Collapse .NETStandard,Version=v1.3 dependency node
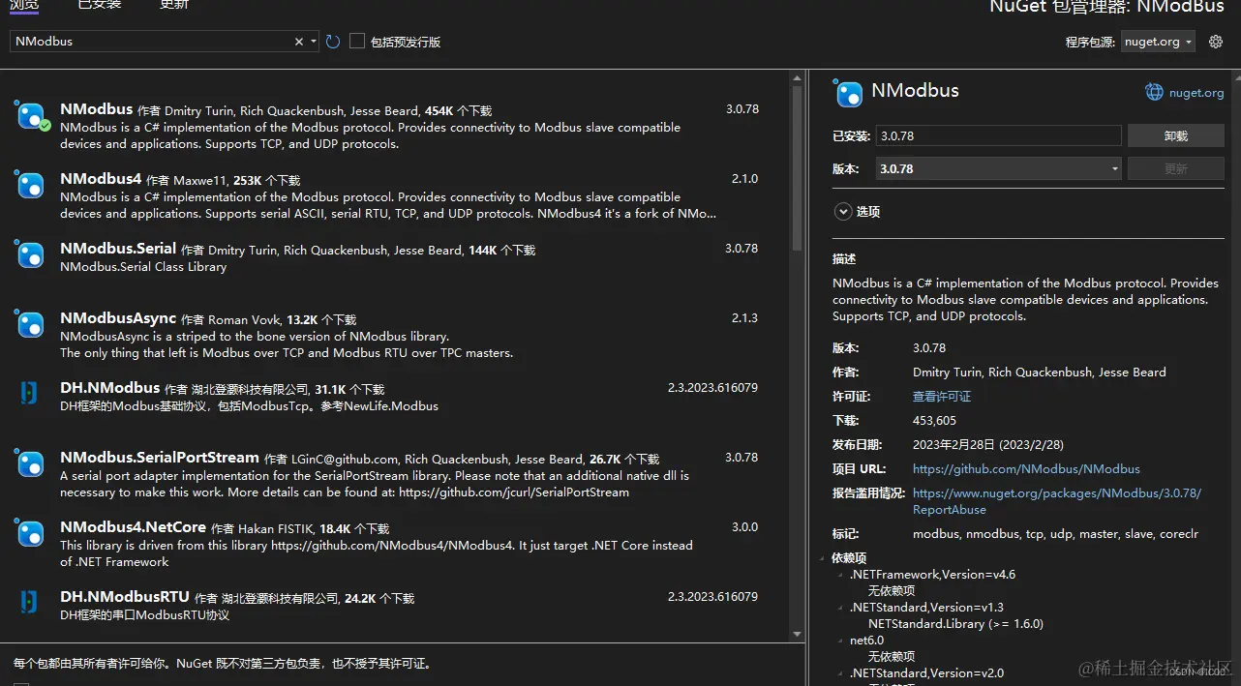The image size is (1241, 686). 841,608
